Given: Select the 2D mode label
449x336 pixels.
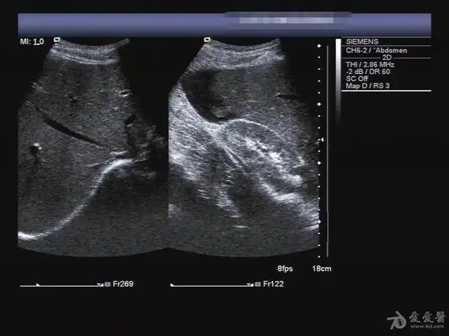Looking at the screenshot, I should 386,58.
